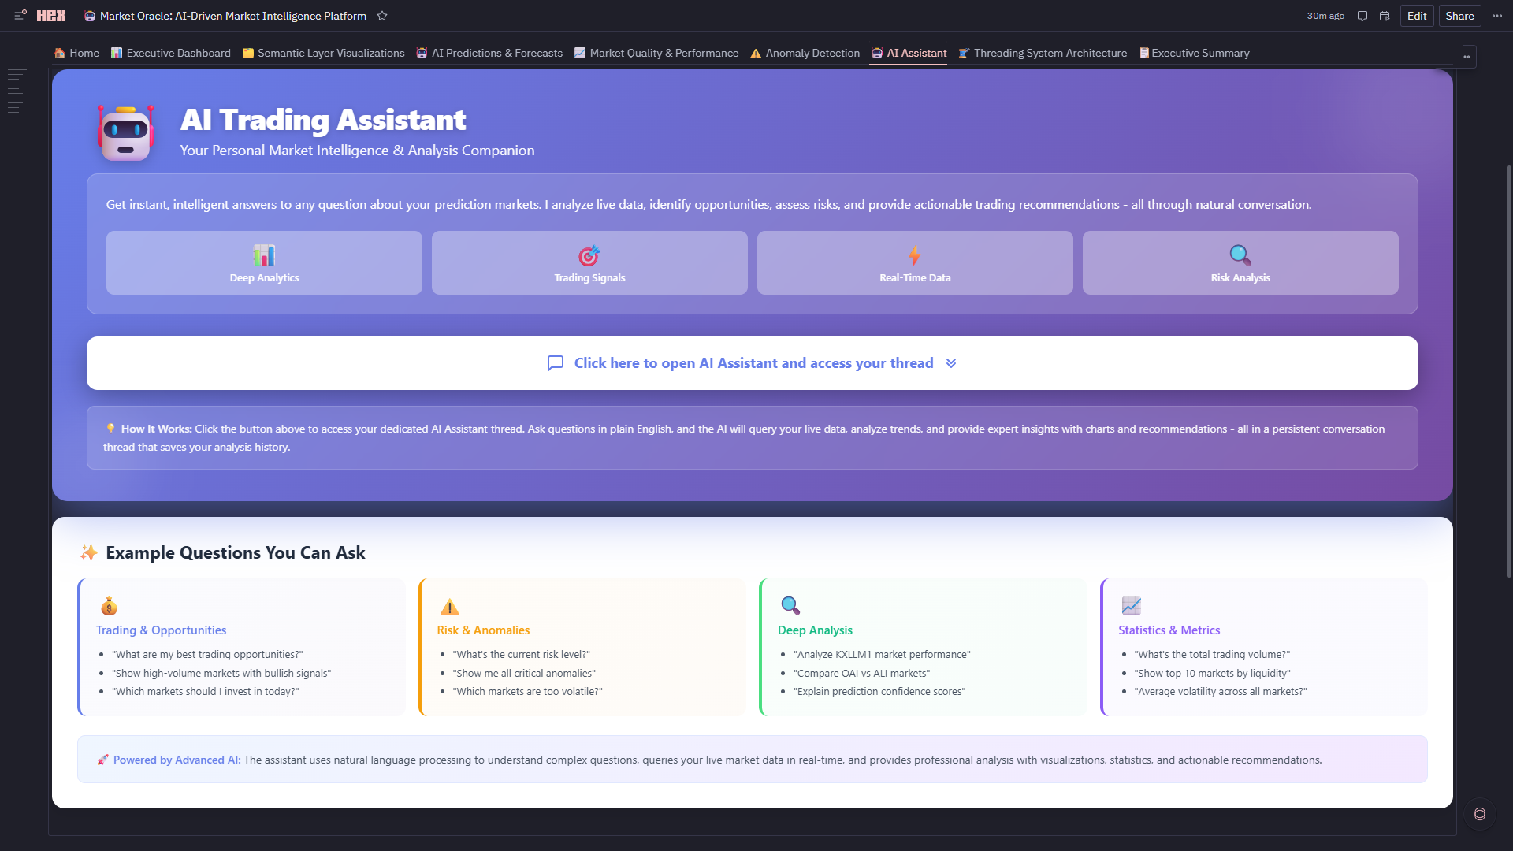Screen dimensions: 1513x851
Task: Open the header three-dot more menu
Action: pyautogui.click(x=1496, y=16)
